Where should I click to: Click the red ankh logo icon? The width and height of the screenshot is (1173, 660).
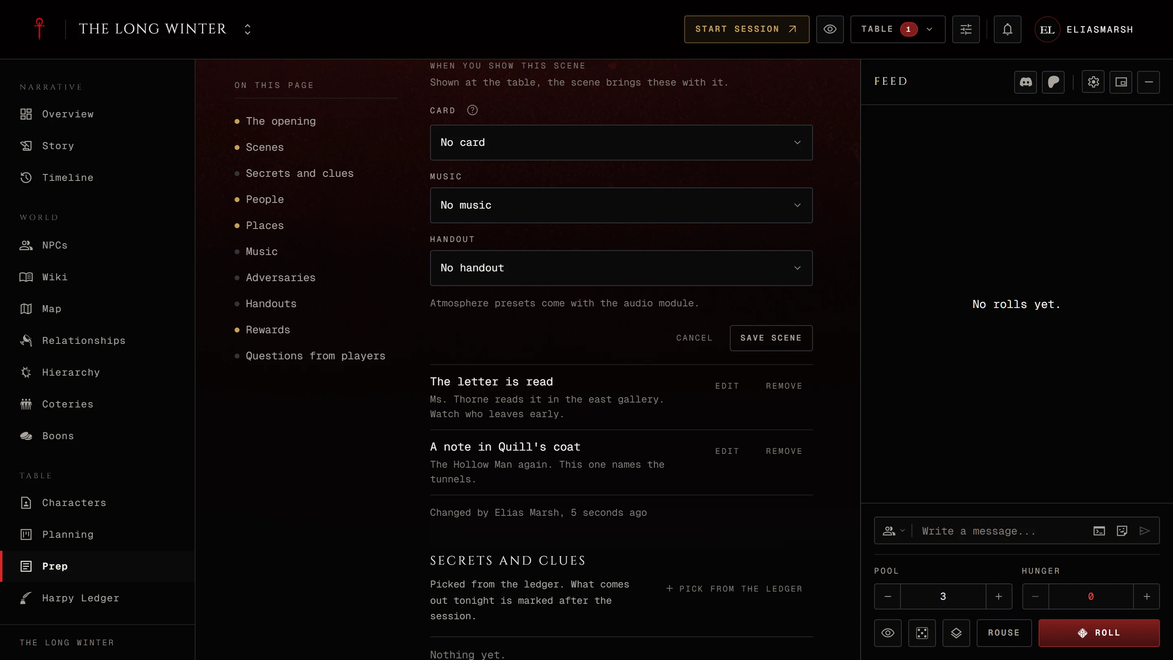40,29
